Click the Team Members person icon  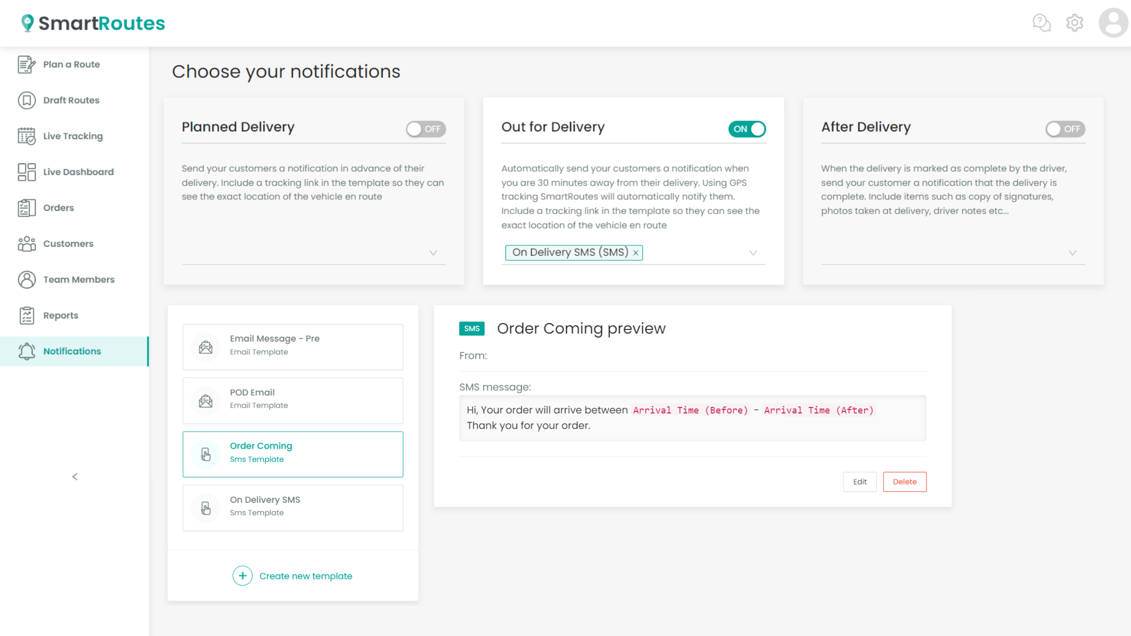coord(27,280)
